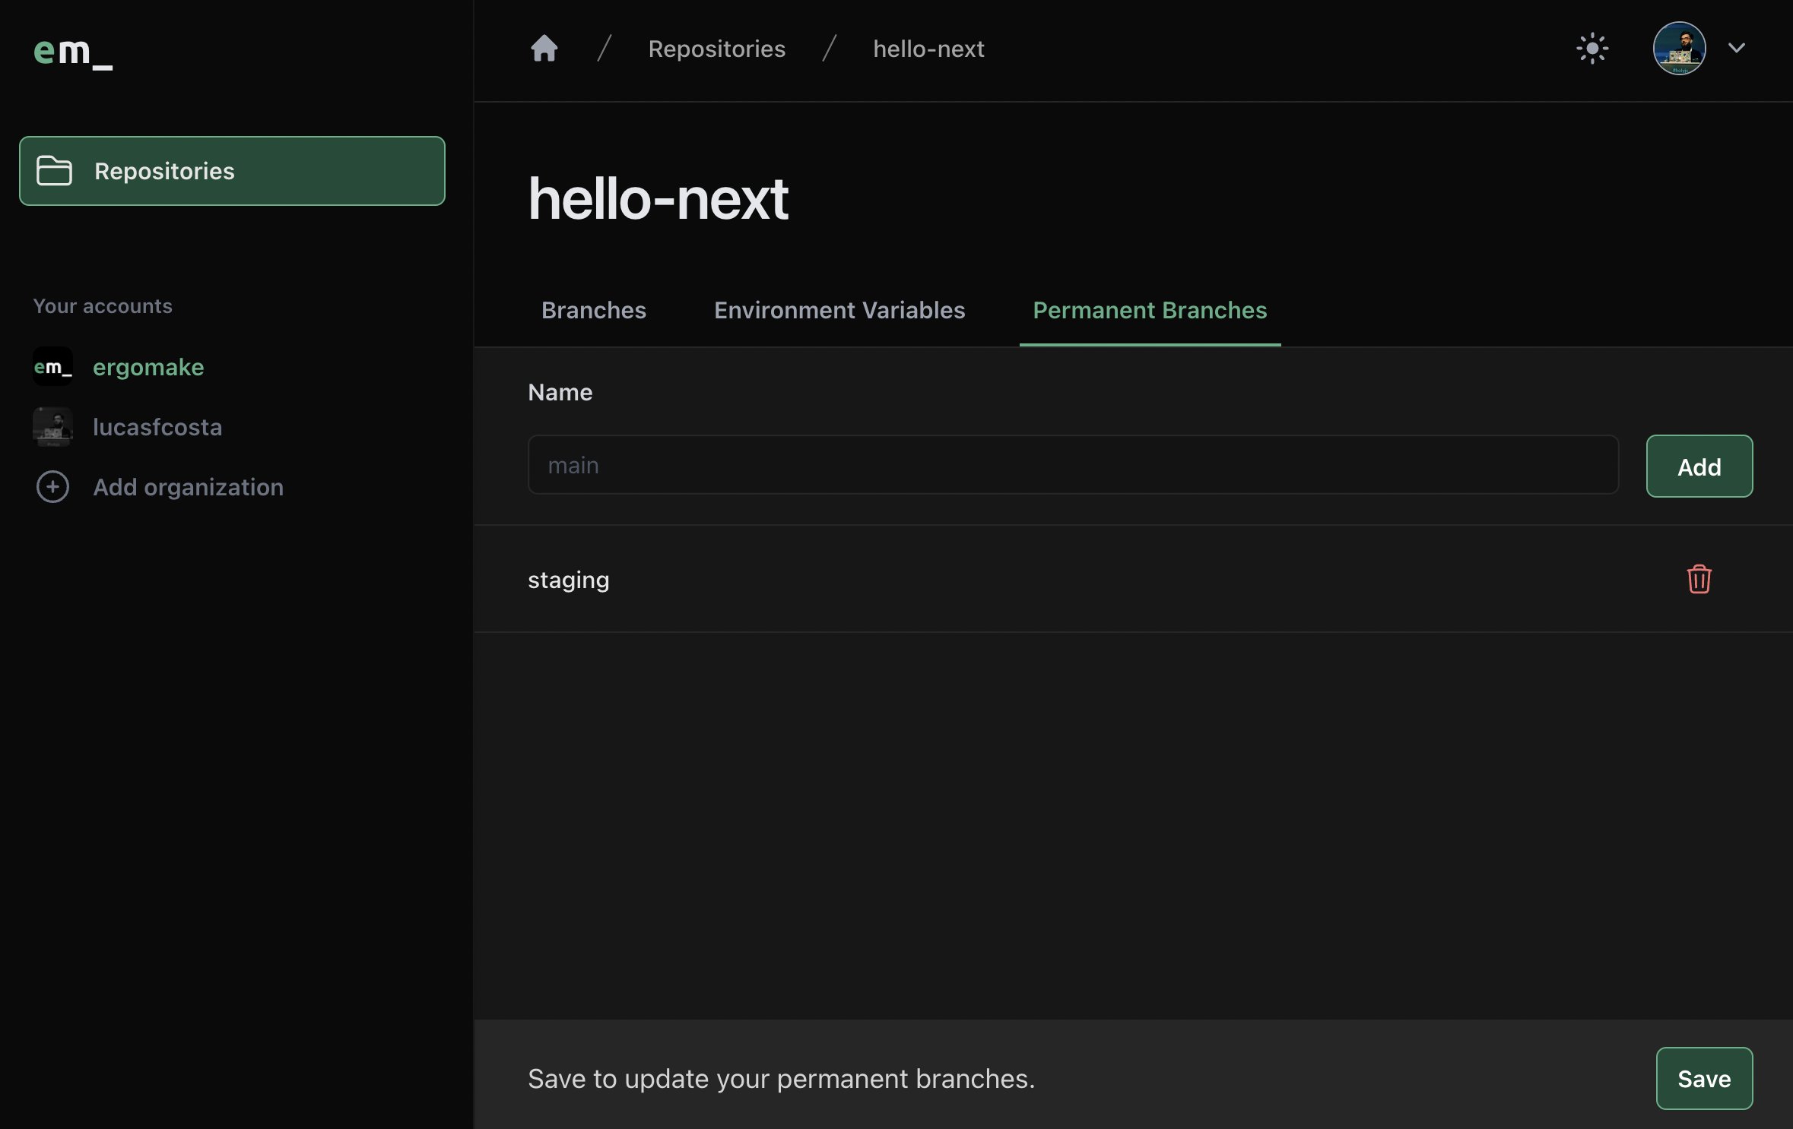This screenshot has height=1129, width=1793.
Task: Click the lucasfcosta avatar thumbnail
Action: pos(52,427)
